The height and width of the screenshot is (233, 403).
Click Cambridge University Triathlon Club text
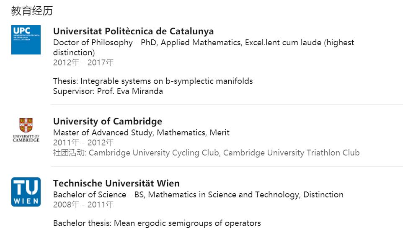[291, 153]
